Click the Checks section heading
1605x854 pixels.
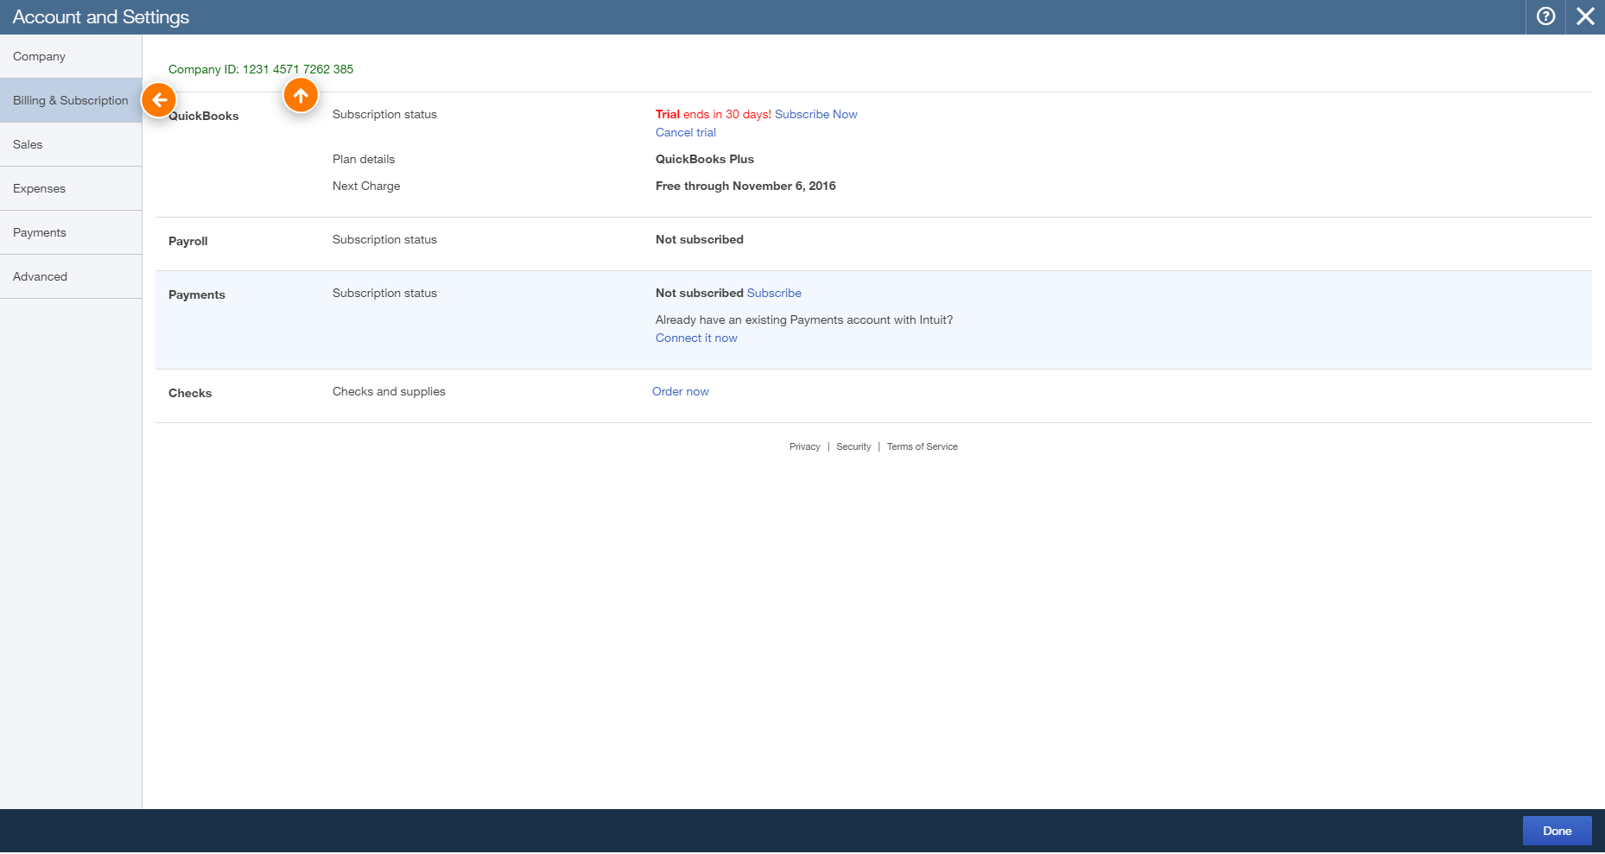pyautogui.click(x=189, y=393)
